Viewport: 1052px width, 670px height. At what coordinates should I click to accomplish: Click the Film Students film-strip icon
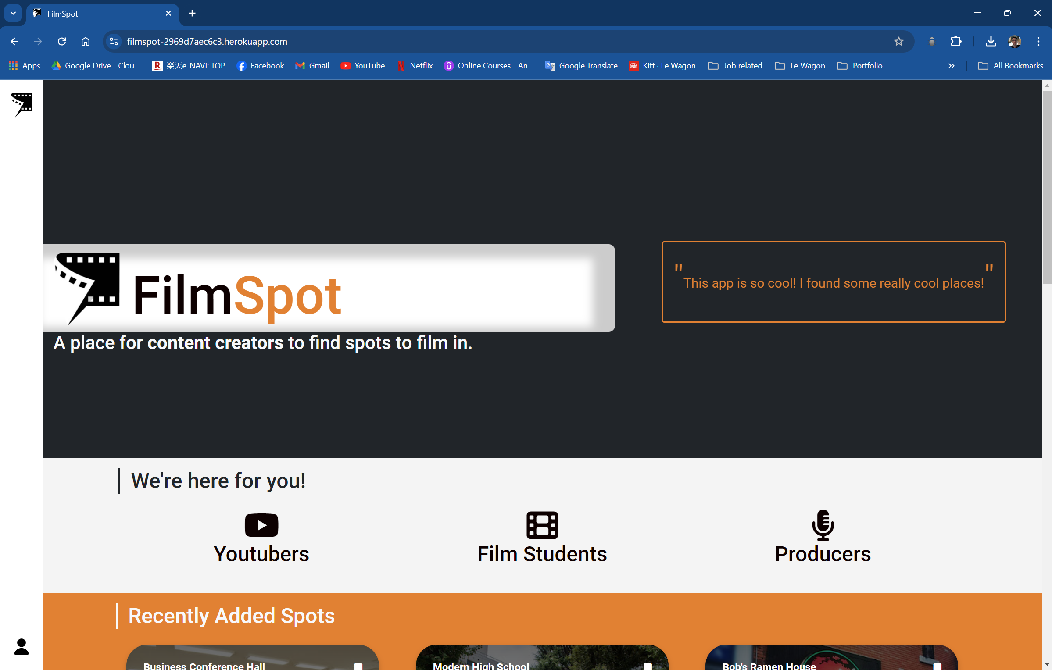pyautogui.click(x=542, y=525)
